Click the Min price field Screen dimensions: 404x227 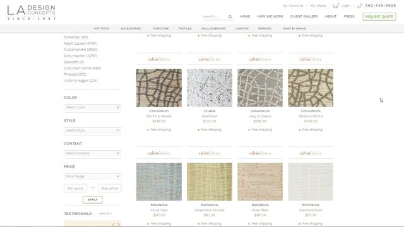(75, 189)
